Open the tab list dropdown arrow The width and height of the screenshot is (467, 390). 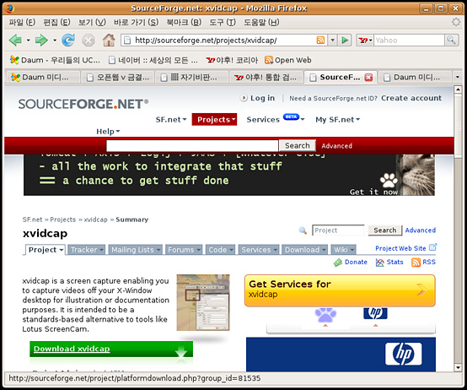click(x=458, y=77)
